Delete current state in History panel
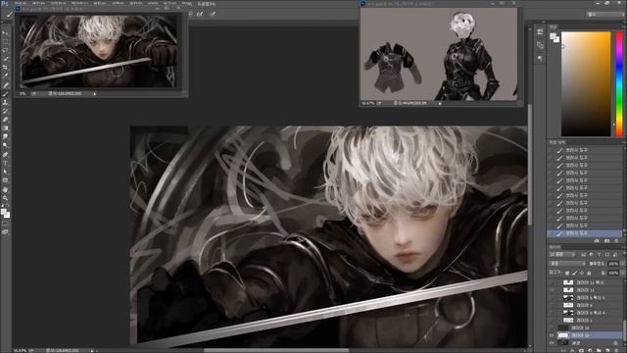The width and height of the screenshot is (627, 353). (616, 240)
